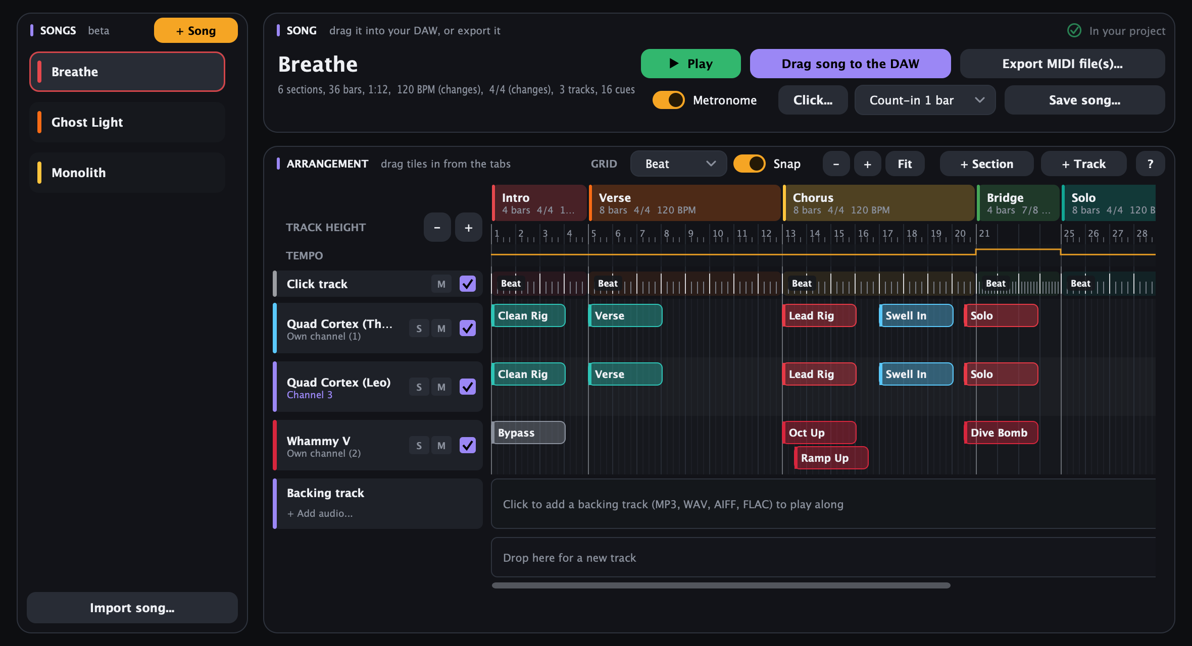1192x646 pixels.
Task: Click the Backing track header
Action: click(378, 504)
